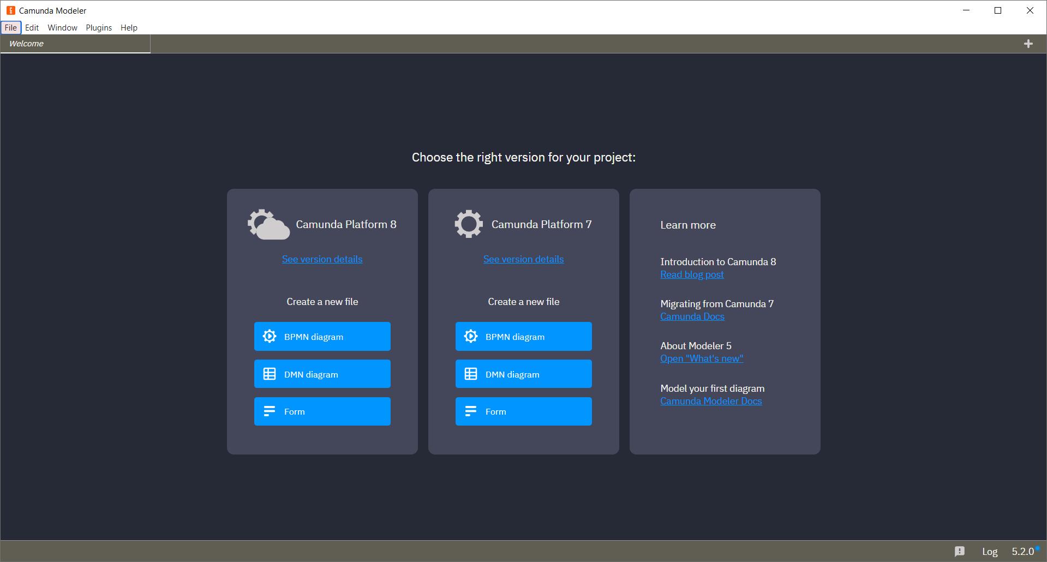Click the Form lines icon under Platform 8
1047x562 pixels.
coord(270,411)
